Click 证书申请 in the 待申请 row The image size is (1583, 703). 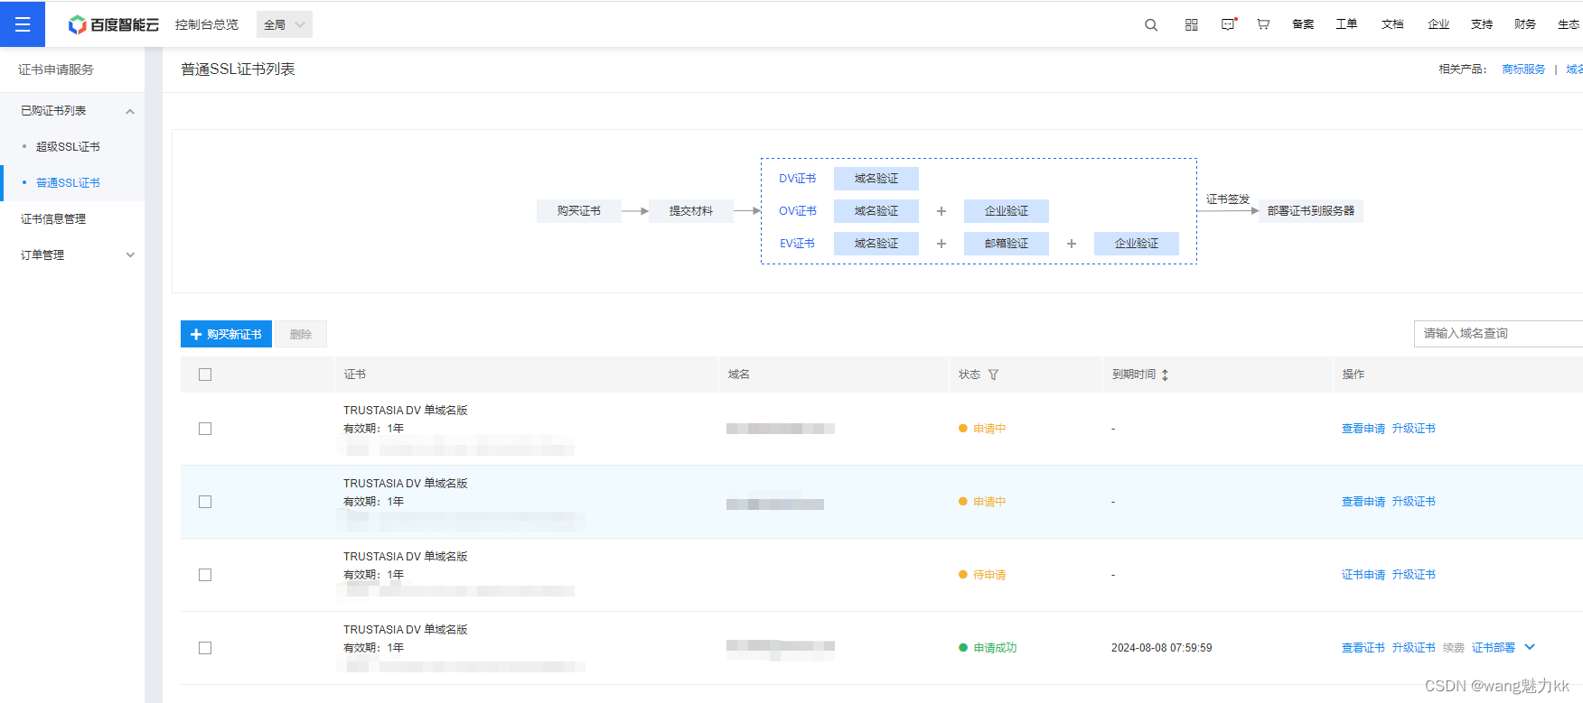tap(1363, 575)
